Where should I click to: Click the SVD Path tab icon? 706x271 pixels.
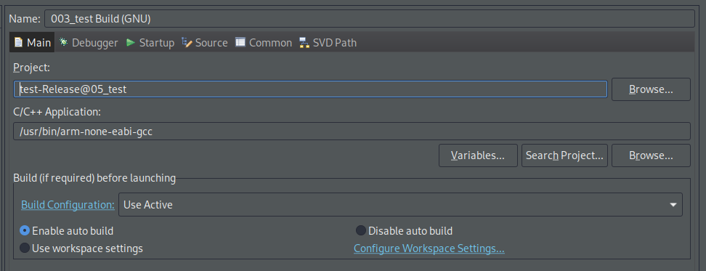pyautogui.click(x=304, y=43)
